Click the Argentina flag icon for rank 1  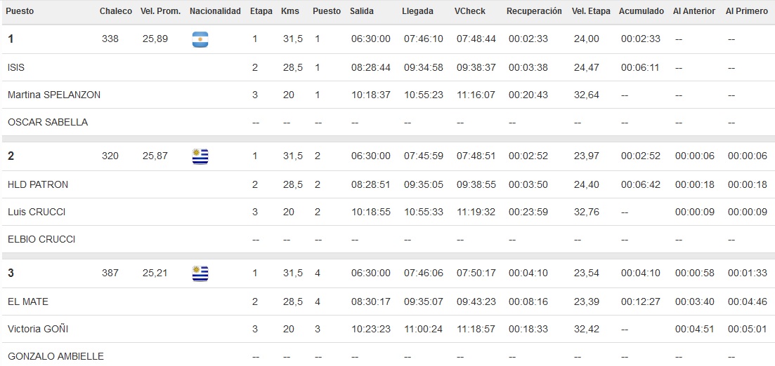[x=200, y=39]
